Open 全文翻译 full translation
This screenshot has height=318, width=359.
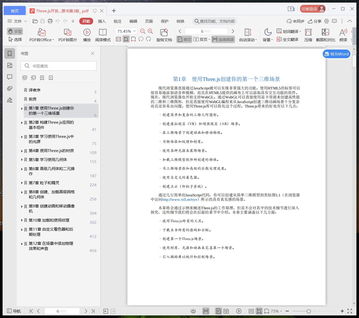pyautogui.click(x=287, y=39)
